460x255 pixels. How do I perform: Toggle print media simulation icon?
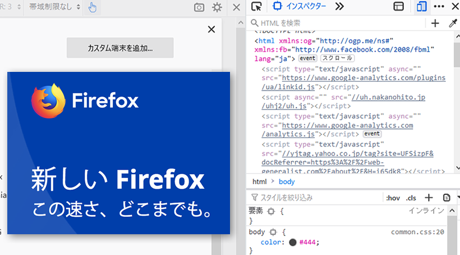(x=447, y=198)
